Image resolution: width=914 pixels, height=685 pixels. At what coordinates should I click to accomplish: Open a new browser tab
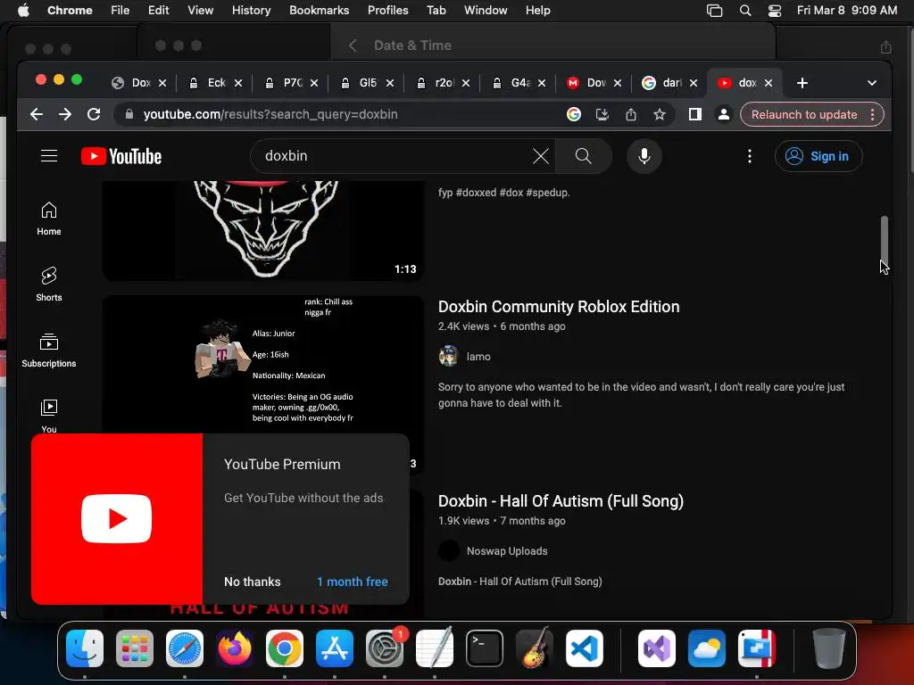802,83
